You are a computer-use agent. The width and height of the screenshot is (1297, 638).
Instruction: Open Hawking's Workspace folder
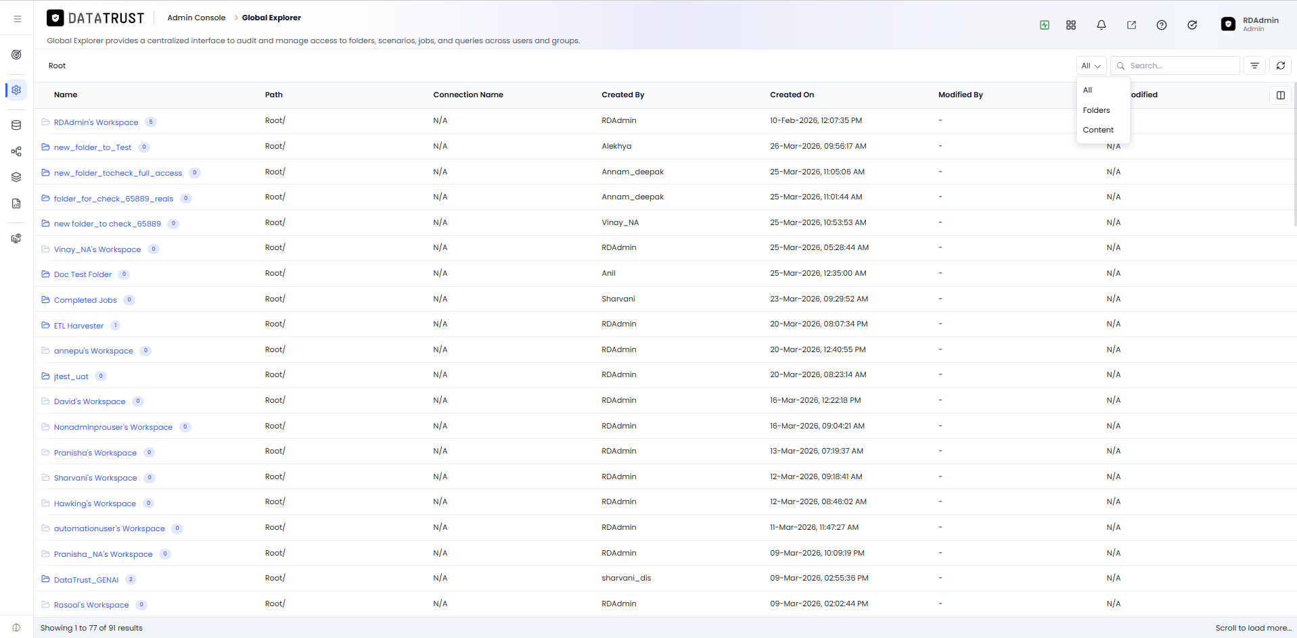coord(95,504)
